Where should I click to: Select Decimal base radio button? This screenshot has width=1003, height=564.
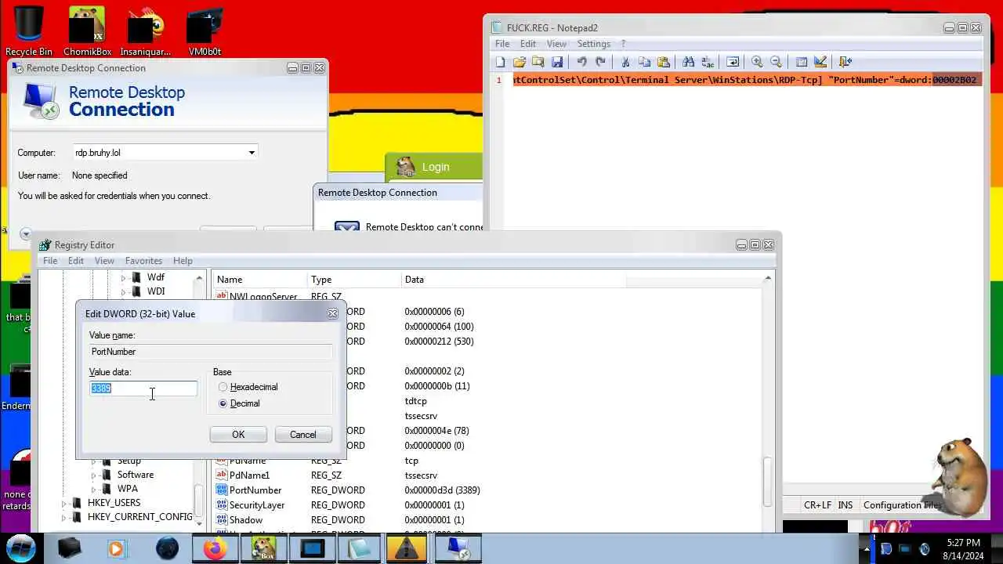click(223, 403)
